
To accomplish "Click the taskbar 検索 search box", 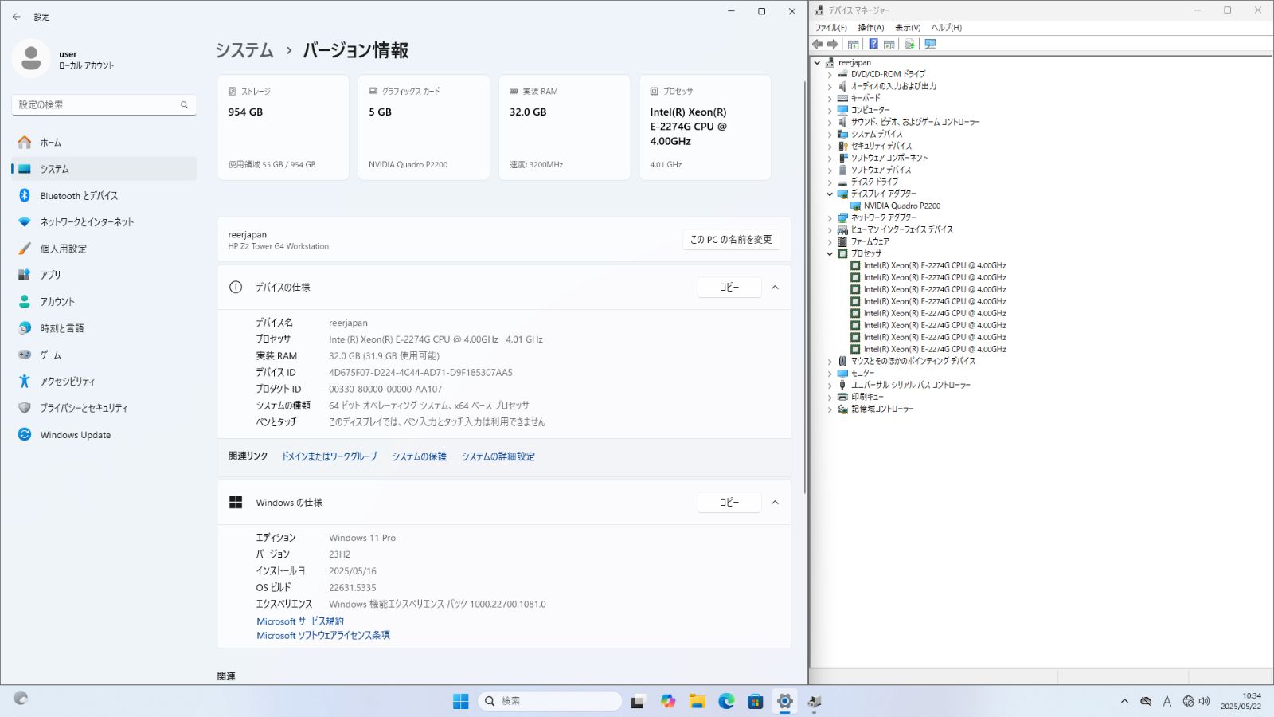I will [x=550, y=701].
